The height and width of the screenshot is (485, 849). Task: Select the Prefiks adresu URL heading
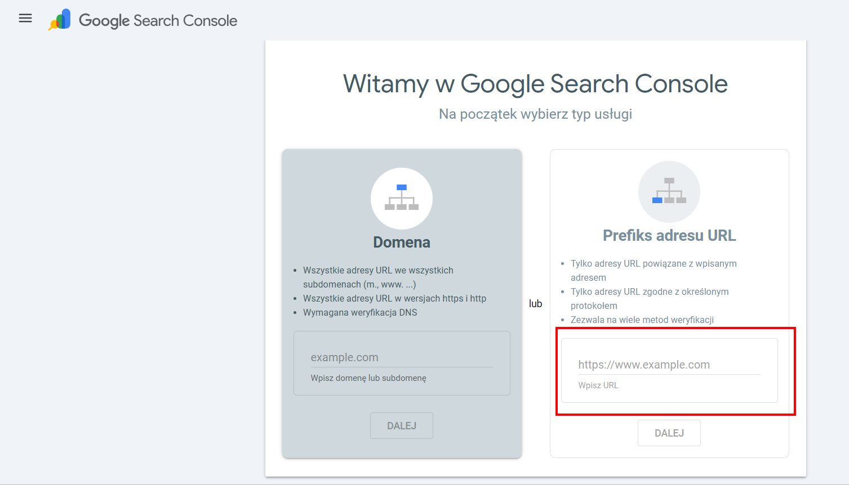pos(669,236)
